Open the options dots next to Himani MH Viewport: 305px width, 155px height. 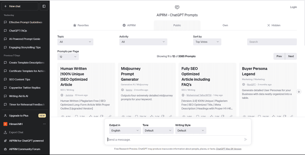point(44,124)
